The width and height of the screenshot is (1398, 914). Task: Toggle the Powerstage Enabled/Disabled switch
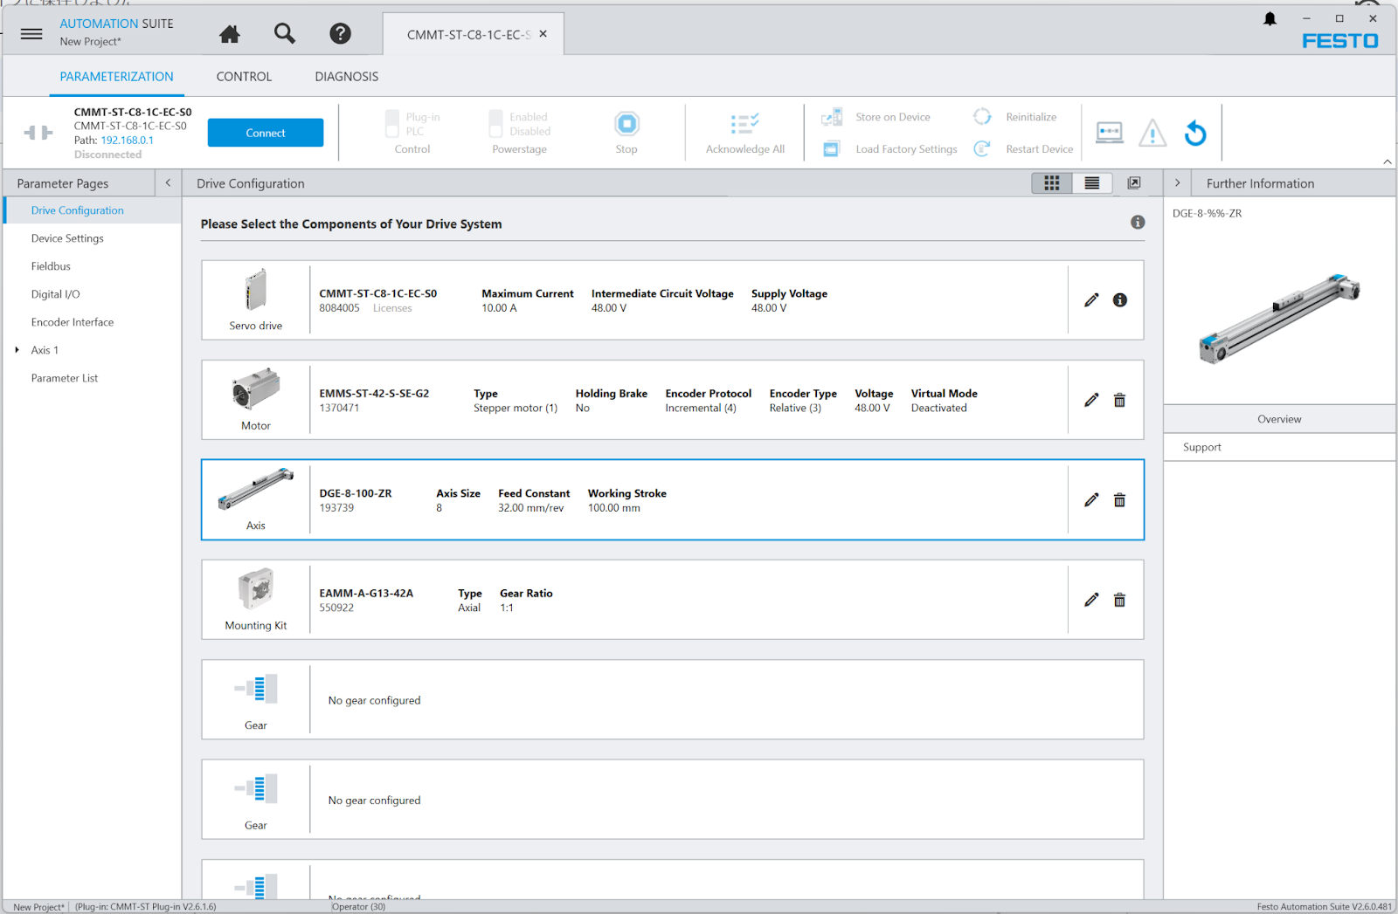(x=495, y=124)
